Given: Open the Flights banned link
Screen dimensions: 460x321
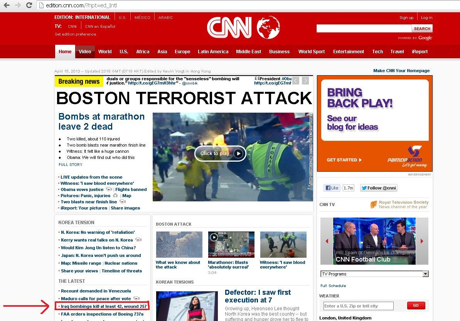Looking at the screenshot, I should pyautogui.click(x=131, y=189).
